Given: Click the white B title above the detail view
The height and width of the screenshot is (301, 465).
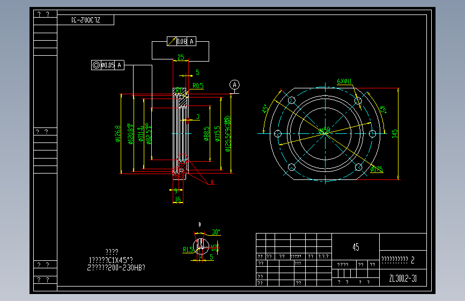Looking at the screenshot, I should point(200,224).
